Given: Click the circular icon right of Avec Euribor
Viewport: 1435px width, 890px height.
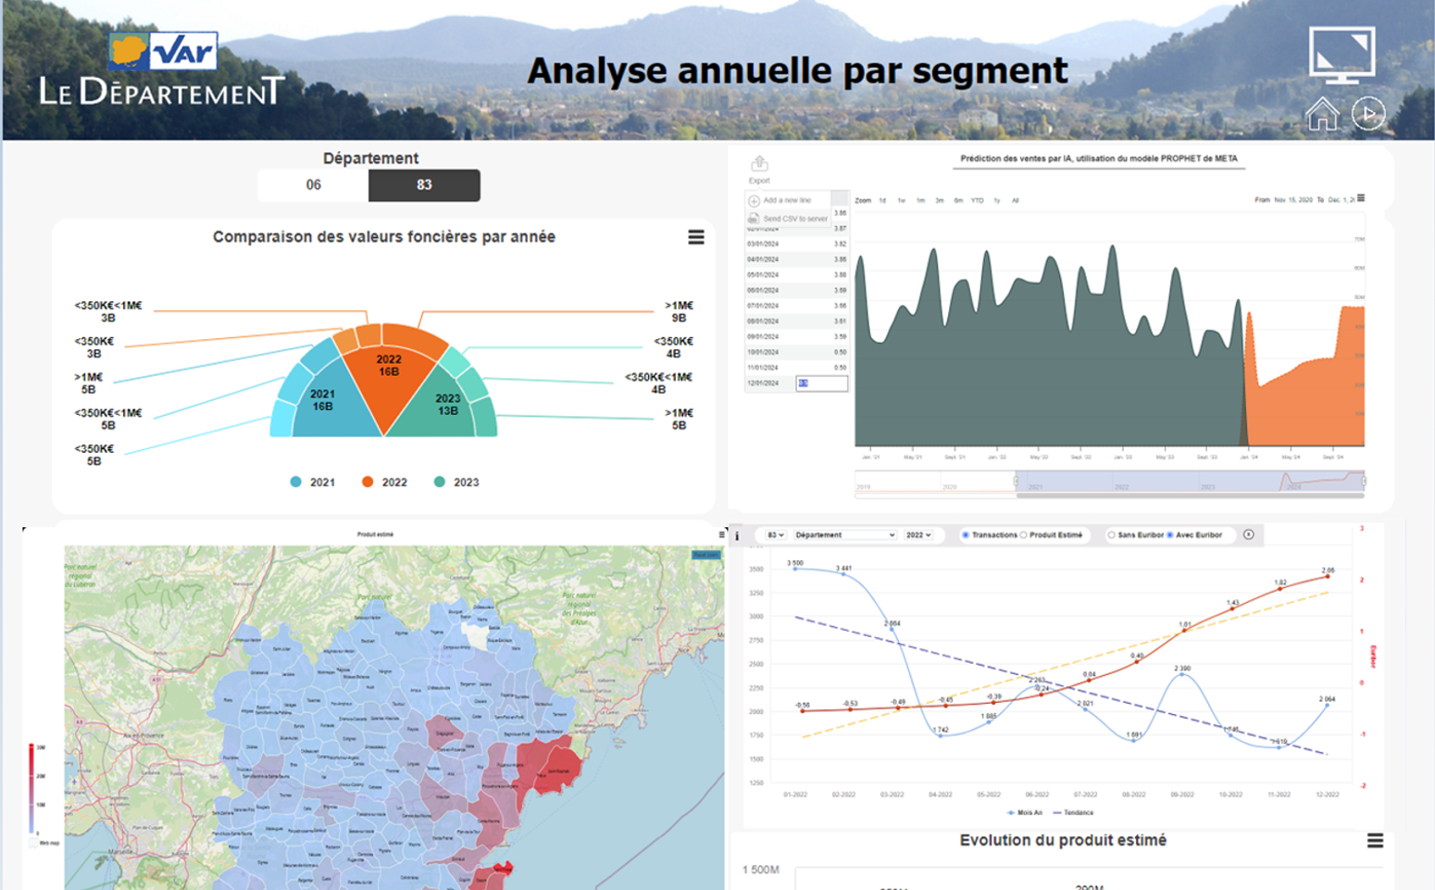Looking at the screenshot, I should [1249, 534].
